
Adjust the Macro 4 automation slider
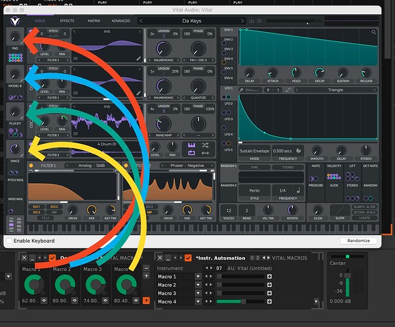(x=240, y=301)
